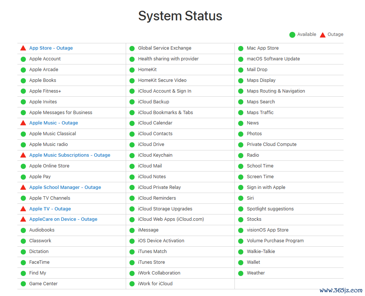Select the HomeKit Secure Video text

pos(162,80)
